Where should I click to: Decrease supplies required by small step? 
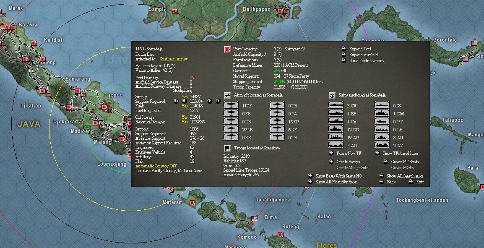click(x=184, y=101)
